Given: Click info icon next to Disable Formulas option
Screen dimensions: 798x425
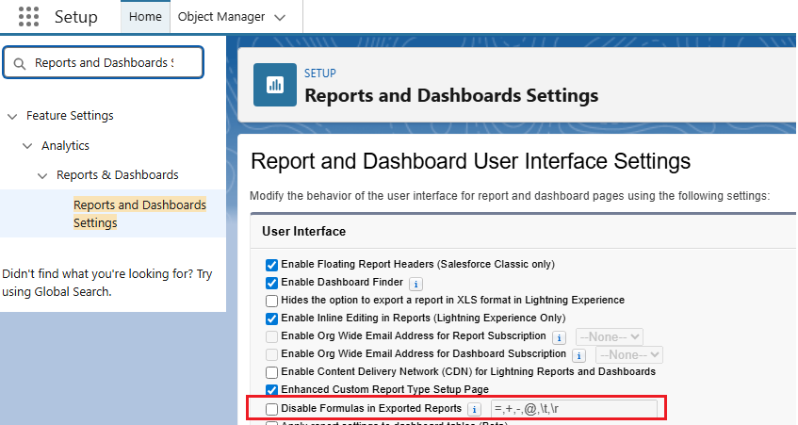Looking at the screenshot, I should [474, 409].
